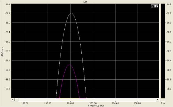173x107 pixels.
Task: Click the -37.9 label on left axis
Action: tap(7, 13)
